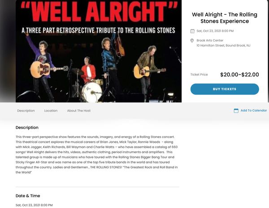Click the Sat, Oct 23 date near title
The height and width of the screenshot is (208, 269).
pyautogui.click(x=215, y=31)
